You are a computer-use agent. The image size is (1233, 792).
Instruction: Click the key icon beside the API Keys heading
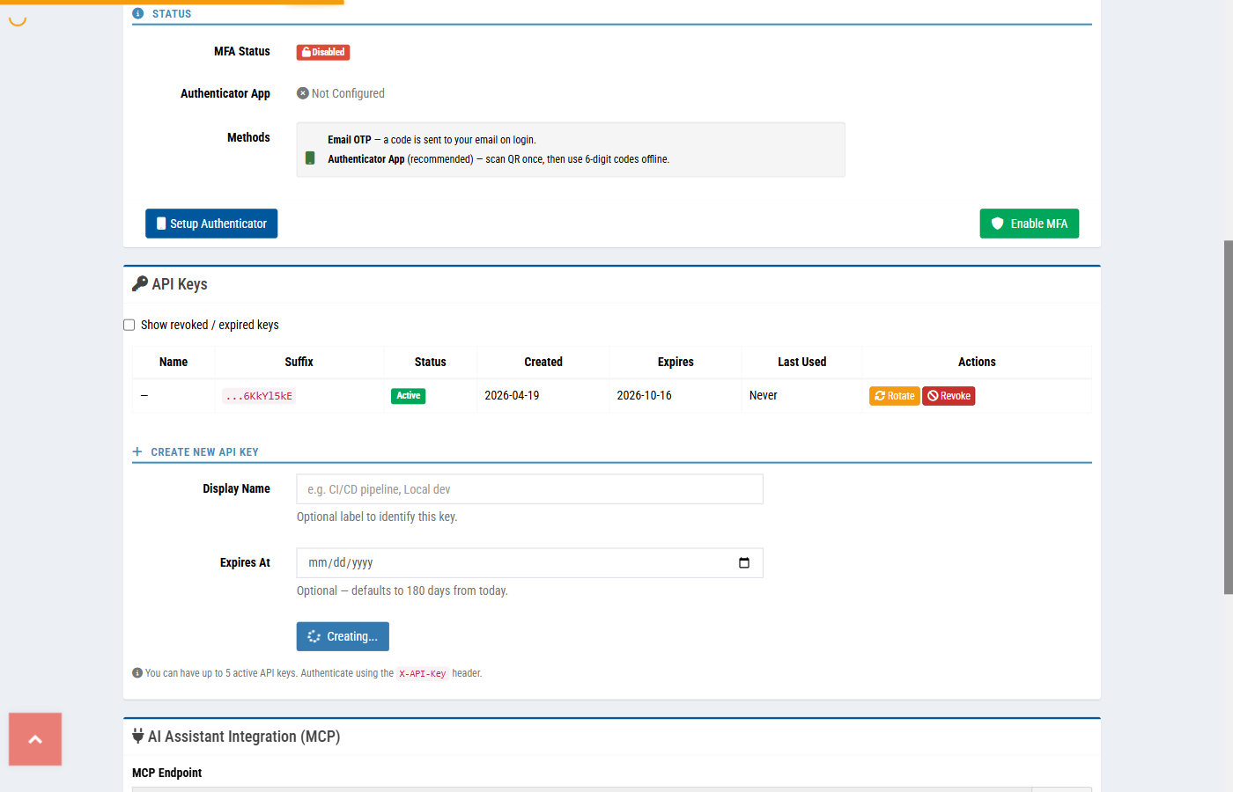[140, 283]
